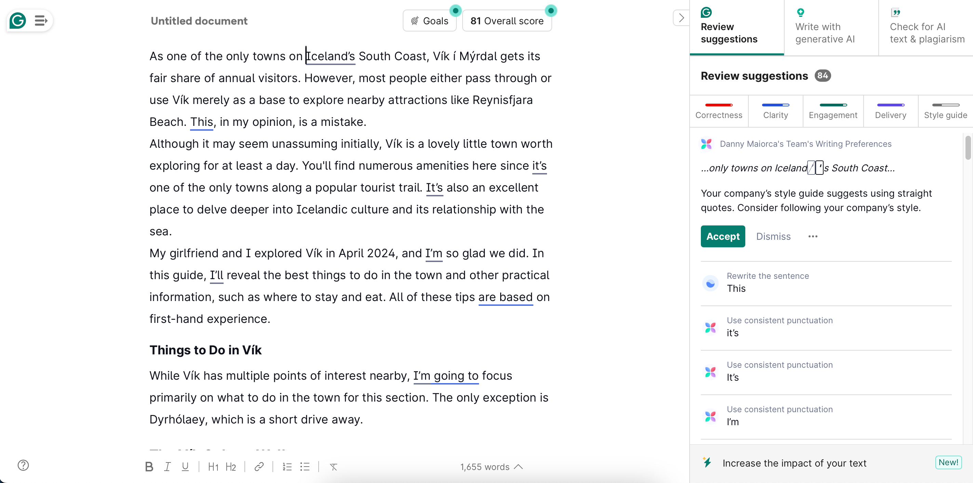Screen dimensions: 973x483
Task: Expand the three-dot options menu on suggestion
Action: (813, 236)
